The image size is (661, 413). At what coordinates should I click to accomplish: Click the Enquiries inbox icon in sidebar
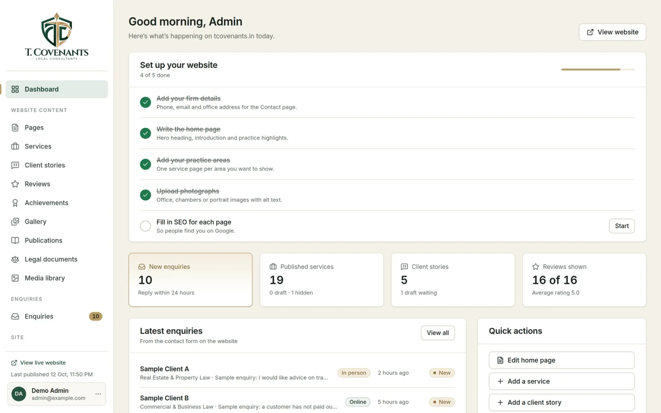[15, 316]
